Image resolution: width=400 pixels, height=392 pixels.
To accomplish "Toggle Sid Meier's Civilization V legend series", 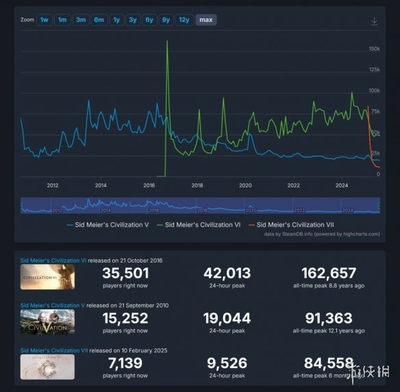I will (x=108, y=225).
